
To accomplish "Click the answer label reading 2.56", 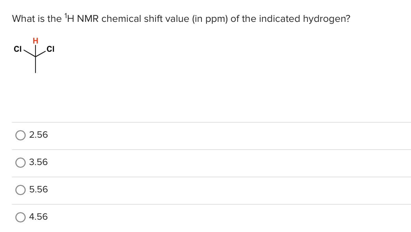I will [38, 135].
